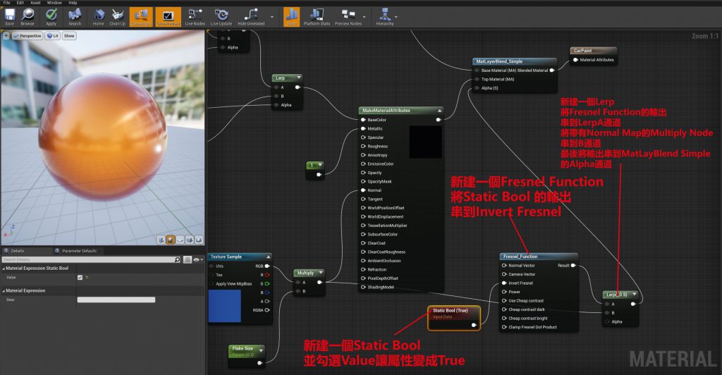Open Platform Stats from the toolbar
Viewport: 722px width, 375px height.
coord(316,16)
